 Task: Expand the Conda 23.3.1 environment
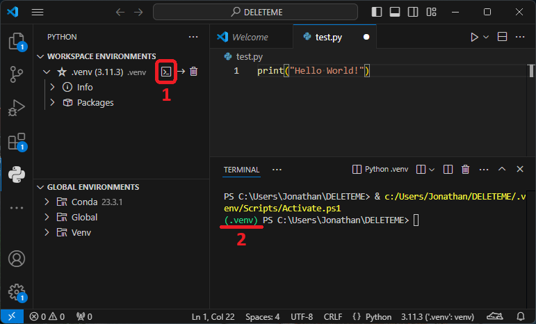(x=47, y=202)
